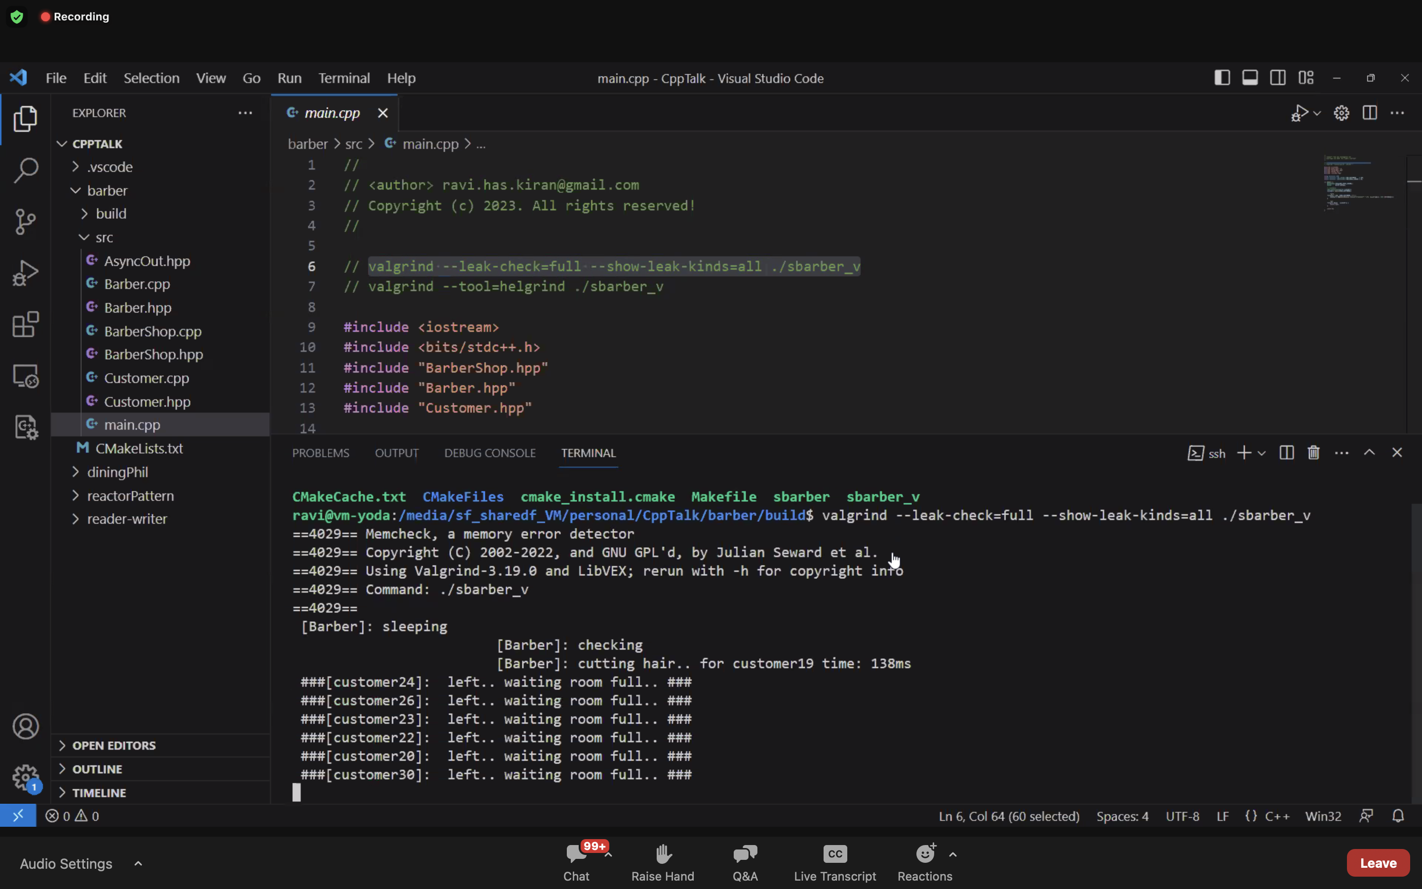The width and height of the screenshot is (1422, 889).
Task: Open the Remote Explorer icon
Action: coord(25,376)
